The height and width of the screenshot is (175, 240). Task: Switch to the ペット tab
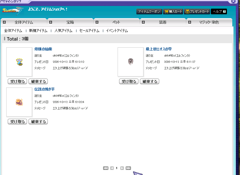click(x=116, y=22)
